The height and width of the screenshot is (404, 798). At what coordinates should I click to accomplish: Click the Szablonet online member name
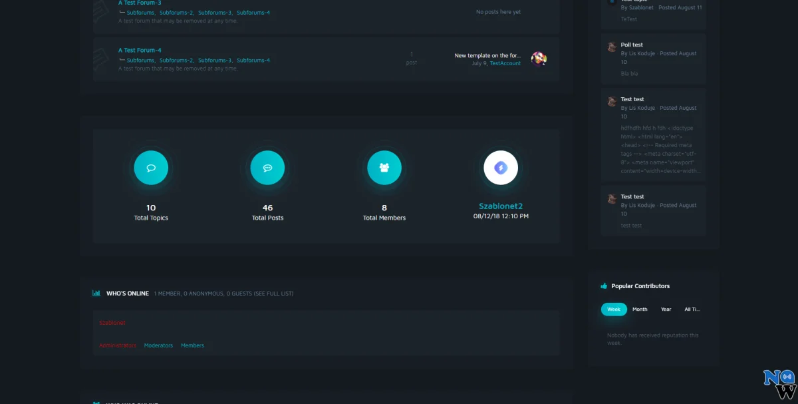click(112, 323)
